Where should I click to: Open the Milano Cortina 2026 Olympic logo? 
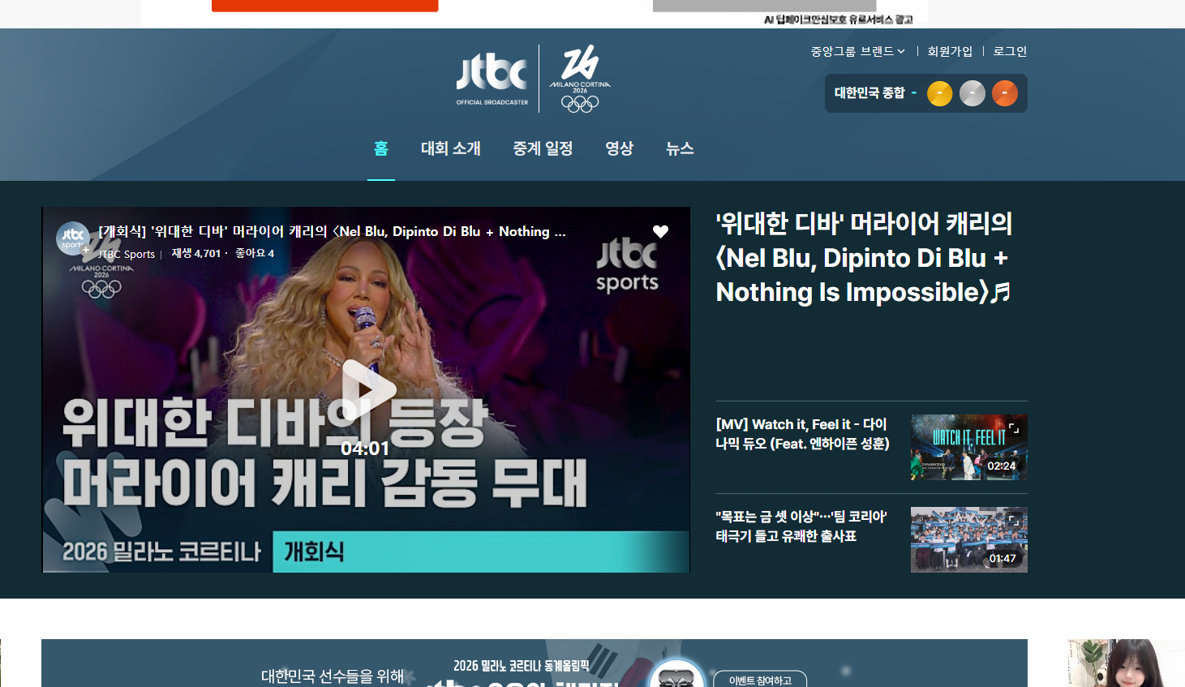coord(580,79)
